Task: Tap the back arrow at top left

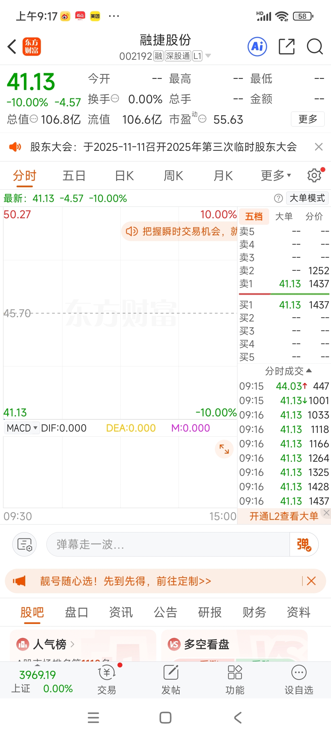Action: (12, 47)
